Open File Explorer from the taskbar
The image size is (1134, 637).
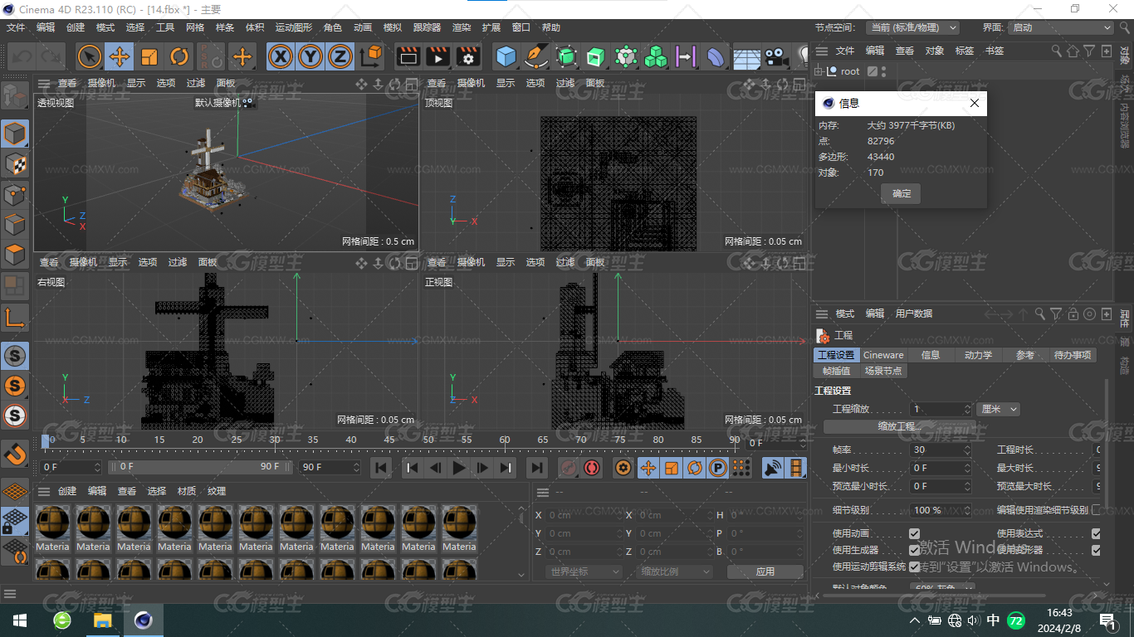coord(103,620)
